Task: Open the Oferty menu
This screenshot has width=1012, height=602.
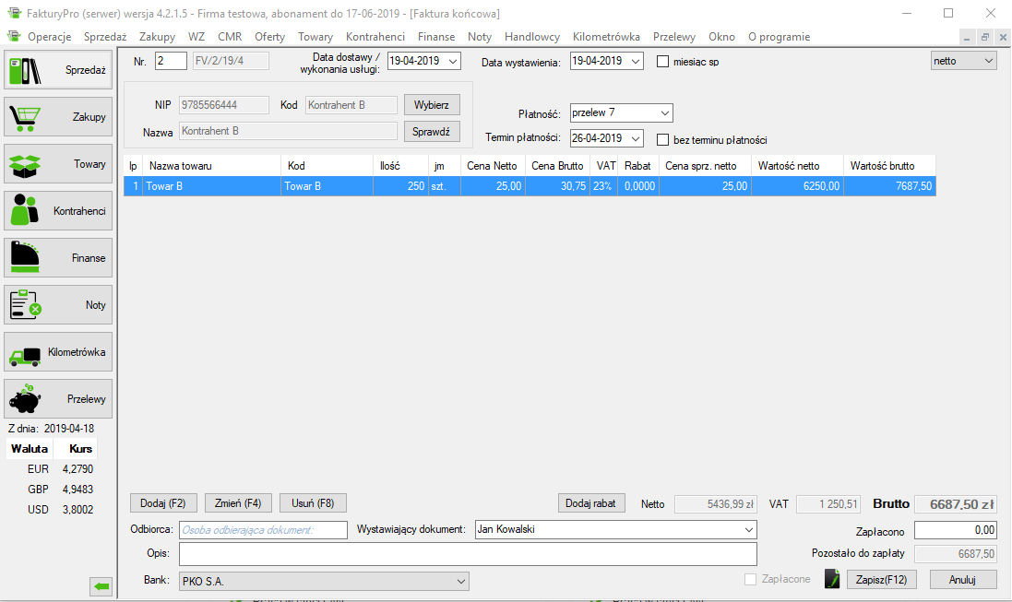Action: (269, 37)
